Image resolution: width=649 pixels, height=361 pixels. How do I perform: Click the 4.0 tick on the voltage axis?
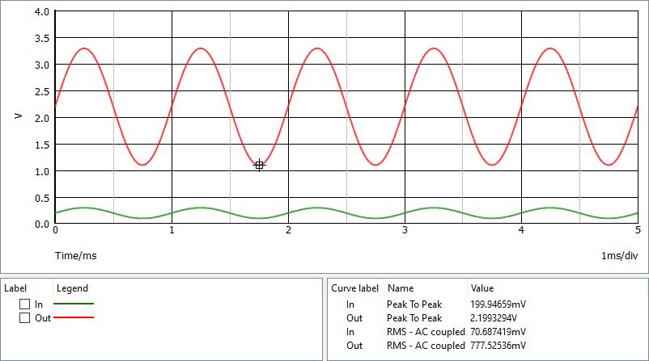click(42, 12)
